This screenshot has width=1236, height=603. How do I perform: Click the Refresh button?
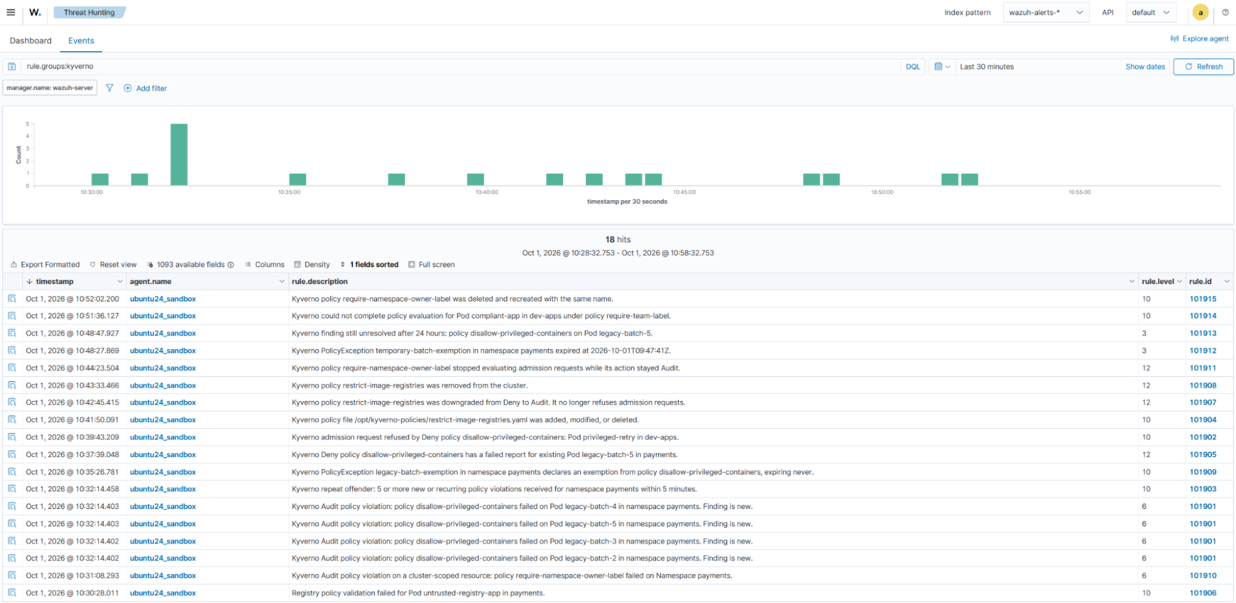coord(1203,67)
